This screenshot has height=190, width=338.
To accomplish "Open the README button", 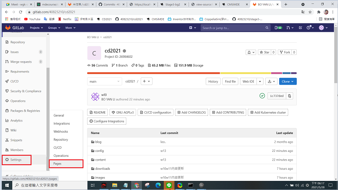I will point(97,112).
